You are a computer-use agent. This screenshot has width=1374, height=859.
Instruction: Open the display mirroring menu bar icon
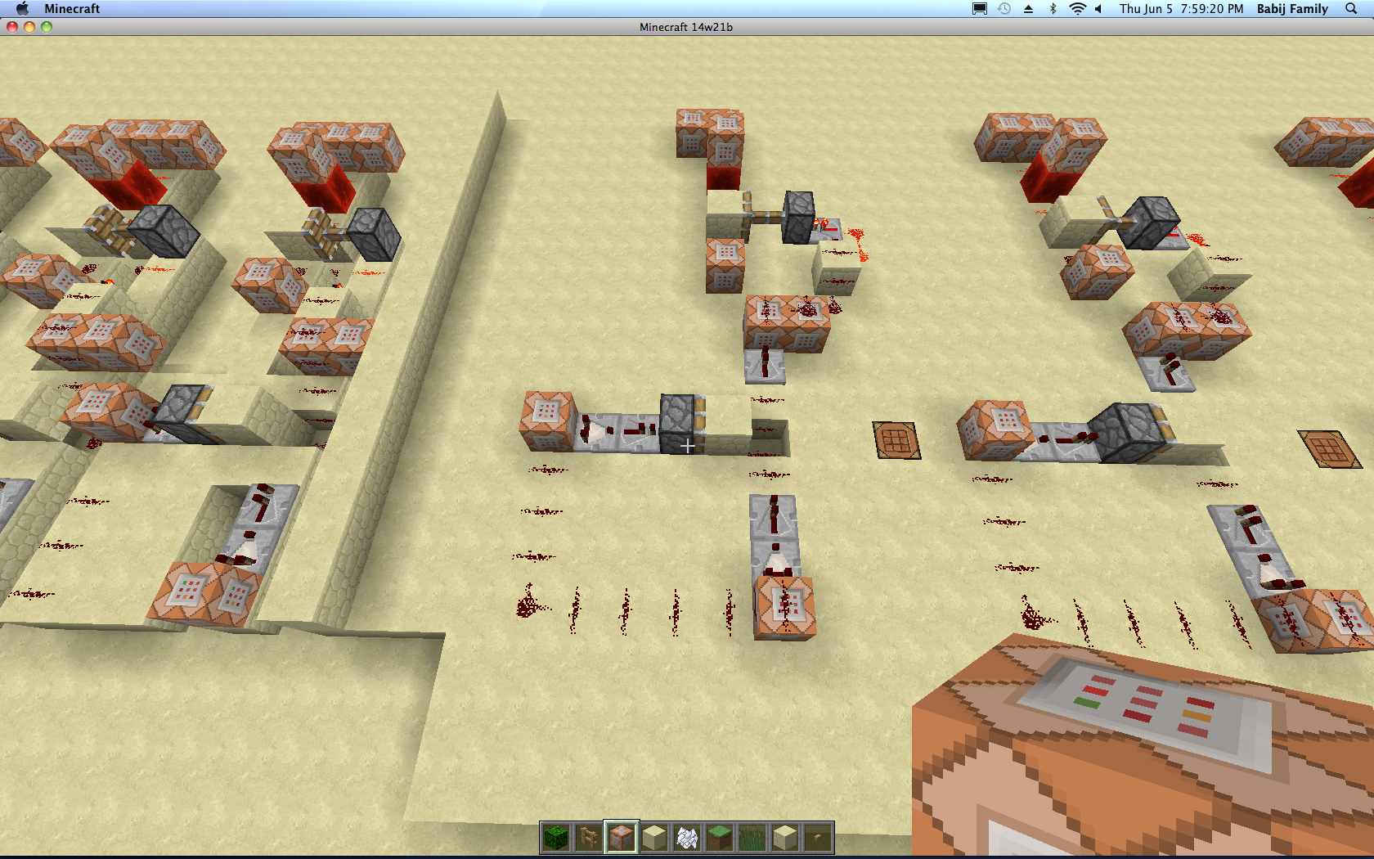[x=979, y=8]
